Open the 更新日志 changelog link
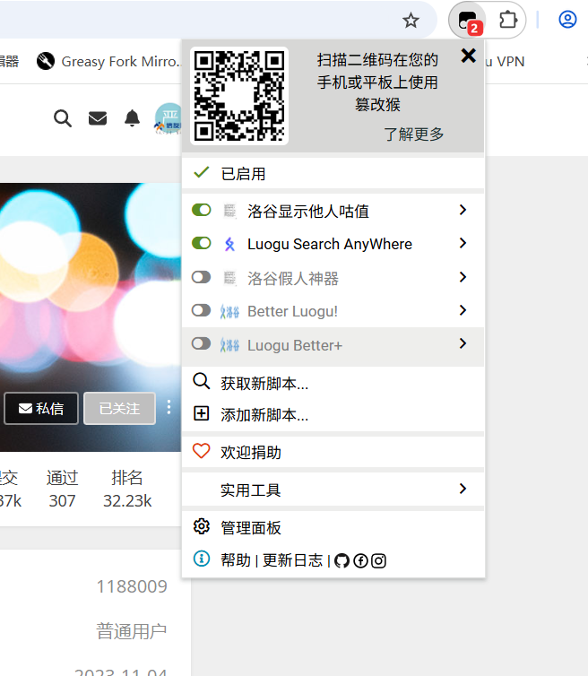588x676 pixels. pyautogui.click(x=293, y=560)
